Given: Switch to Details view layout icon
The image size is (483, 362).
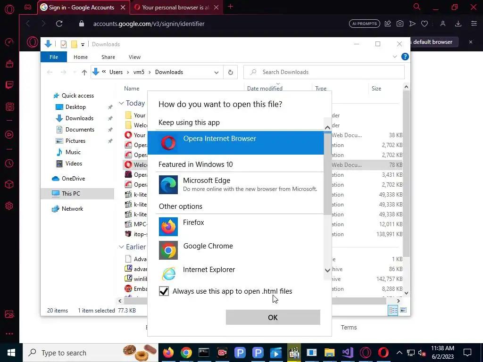Looking at the screenshot, I should [393, 310].
